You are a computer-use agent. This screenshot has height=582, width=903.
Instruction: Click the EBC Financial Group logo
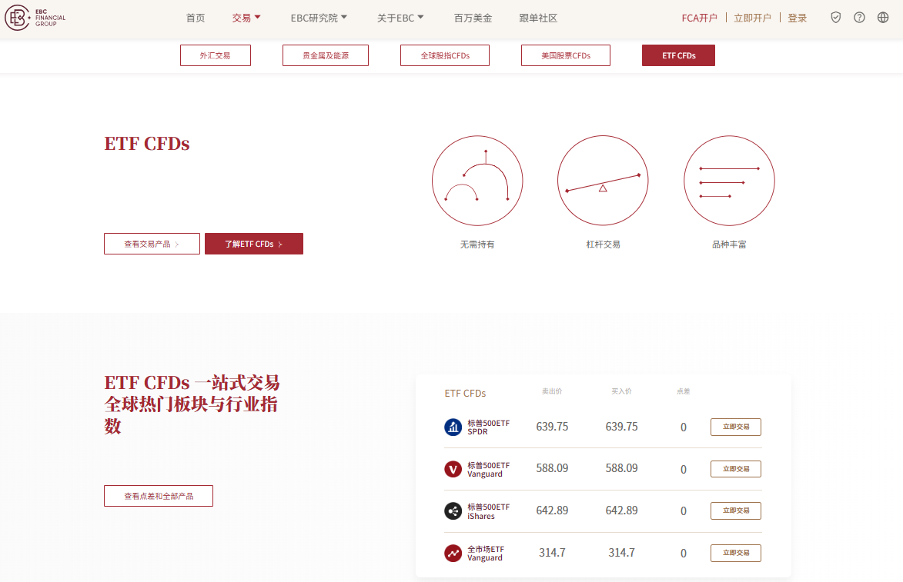[35, 18]
